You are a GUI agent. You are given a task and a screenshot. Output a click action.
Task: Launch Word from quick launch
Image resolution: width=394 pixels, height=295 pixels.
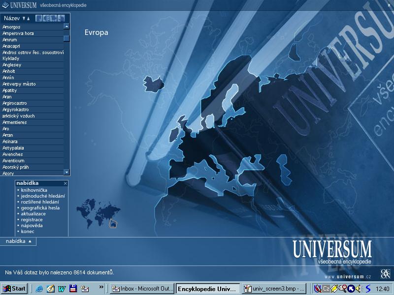point(62,289)
